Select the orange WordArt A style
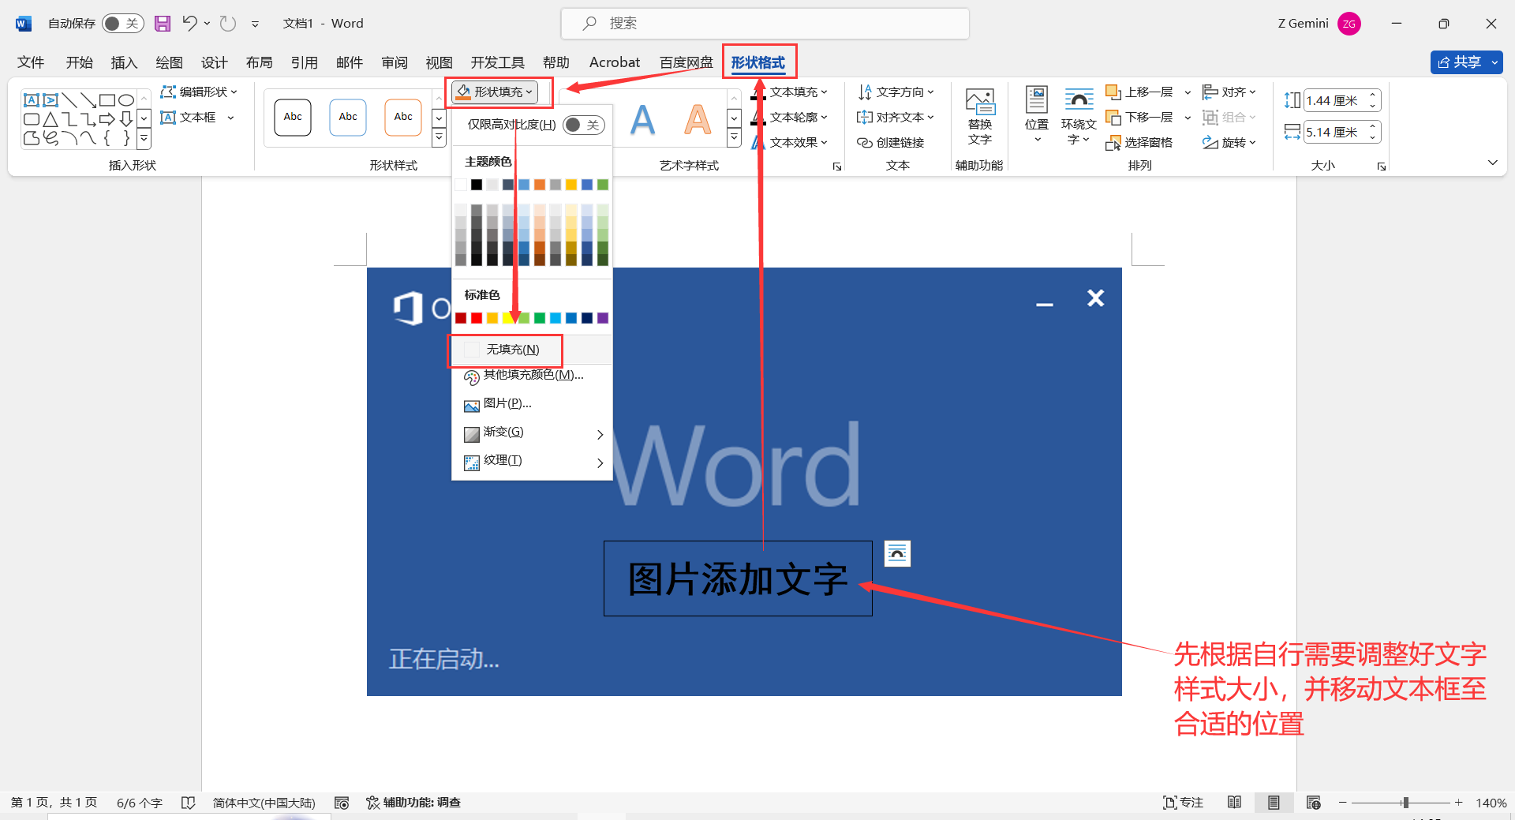 point(698,120)
